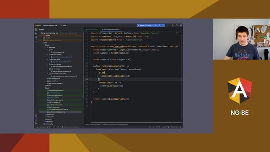Open main.ts in project tree

coord(49,119)
